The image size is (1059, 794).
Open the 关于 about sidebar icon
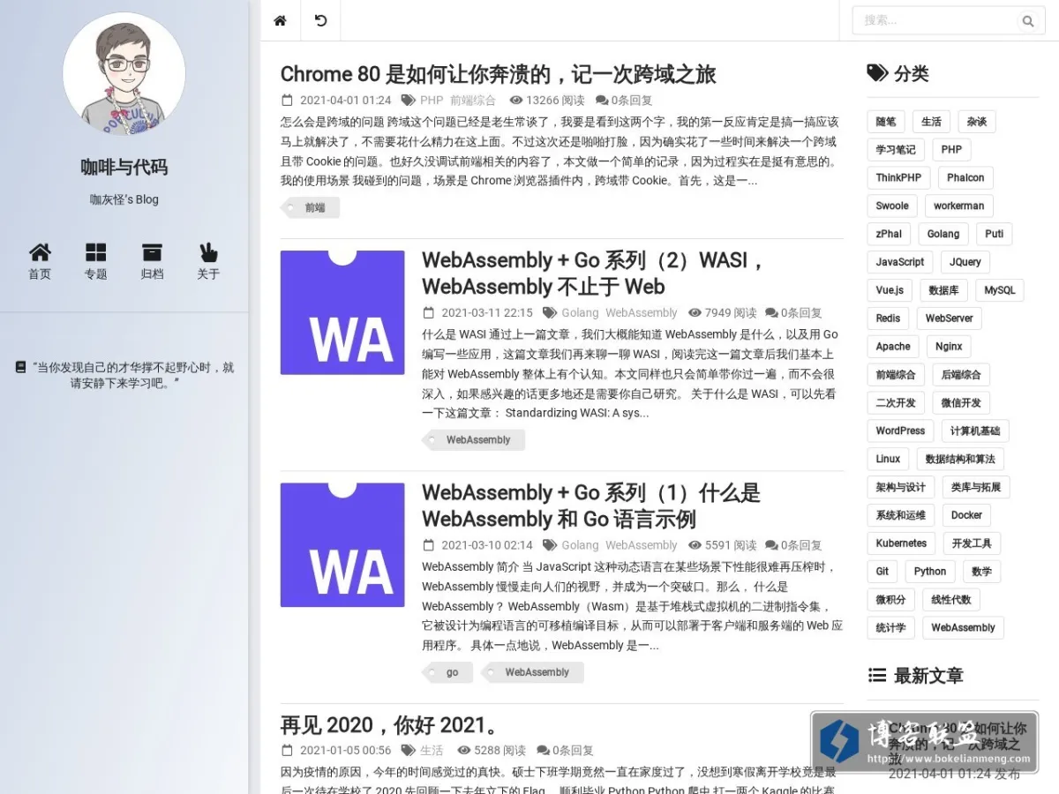(x=208, y=262)
